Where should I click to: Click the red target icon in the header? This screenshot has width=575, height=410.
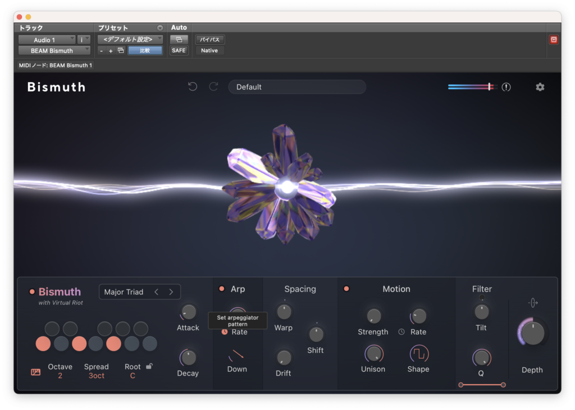[554, 40]
